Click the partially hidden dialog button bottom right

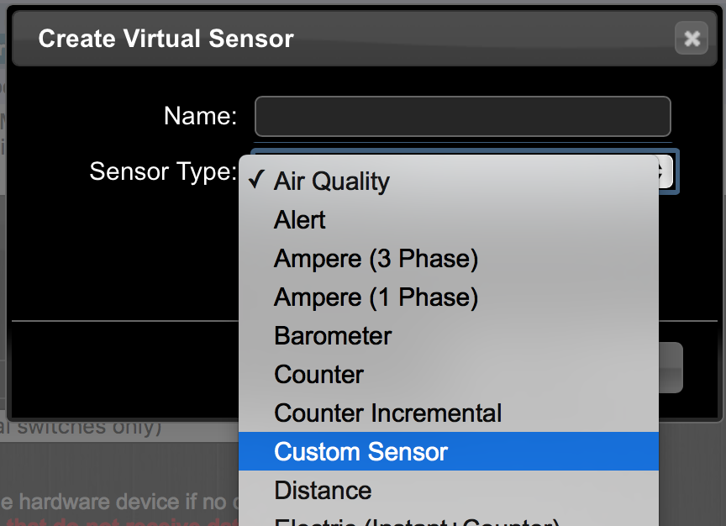[671, 368]
